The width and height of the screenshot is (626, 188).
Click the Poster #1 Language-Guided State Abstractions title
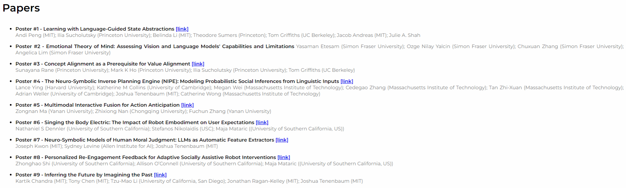95,29
